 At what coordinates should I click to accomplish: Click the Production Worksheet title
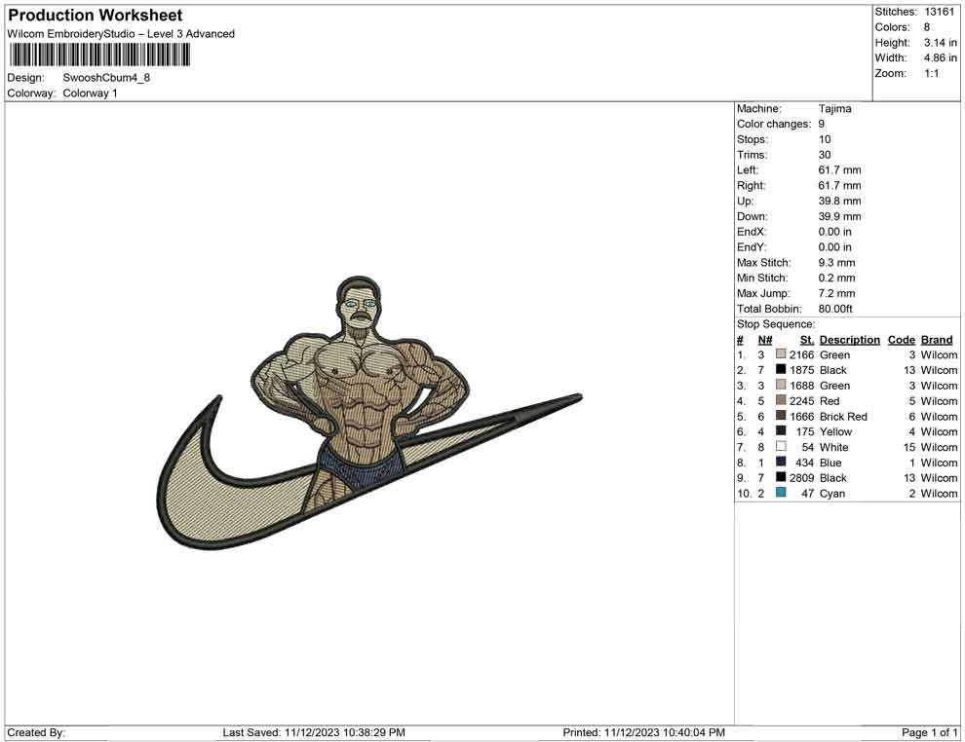tap(96, 16)
